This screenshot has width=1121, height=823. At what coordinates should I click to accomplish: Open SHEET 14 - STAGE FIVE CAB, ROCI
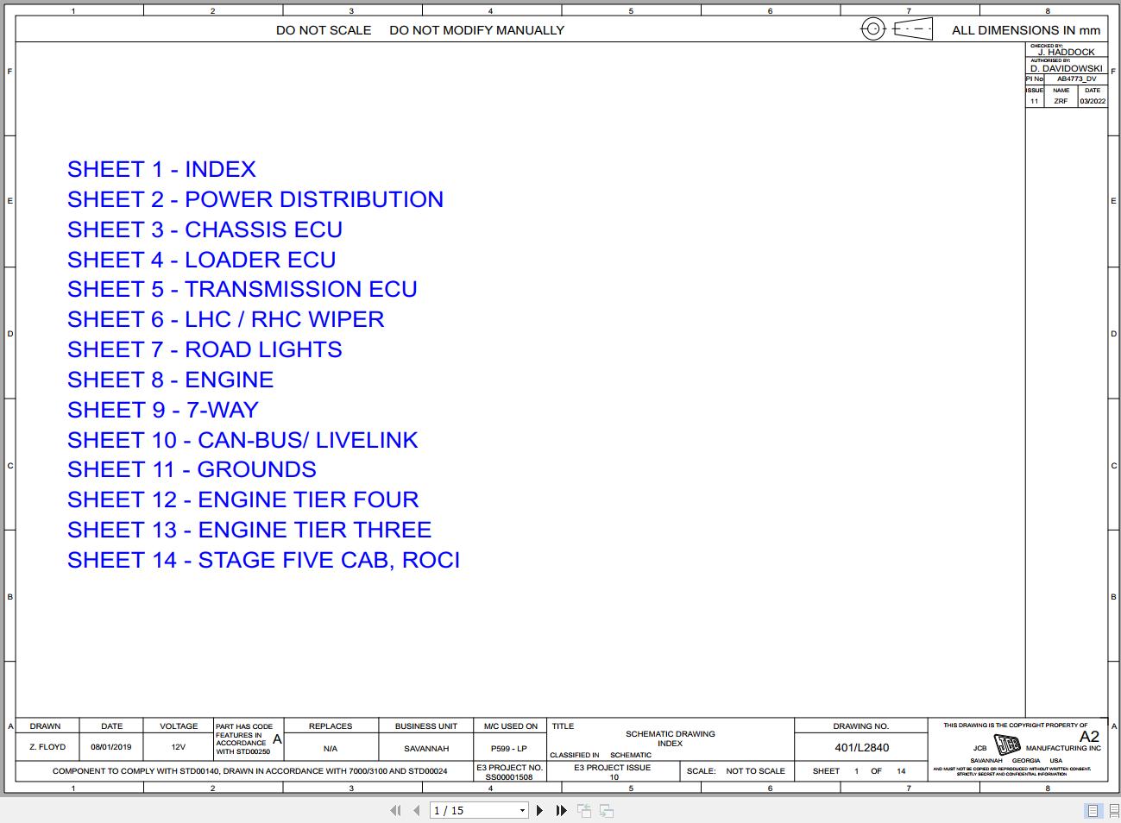point(263,560)
